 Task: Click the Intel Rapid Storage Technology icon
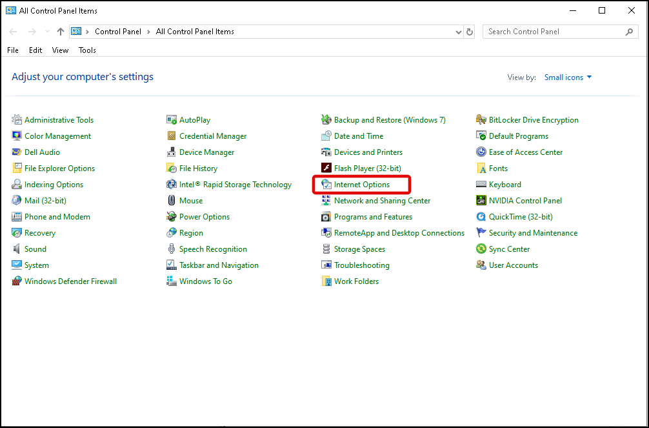tap(172, 185)
